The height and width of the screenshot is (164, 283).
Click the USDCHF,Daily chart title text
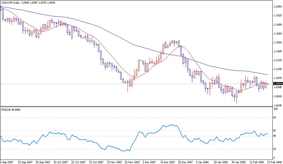[11, 3]
